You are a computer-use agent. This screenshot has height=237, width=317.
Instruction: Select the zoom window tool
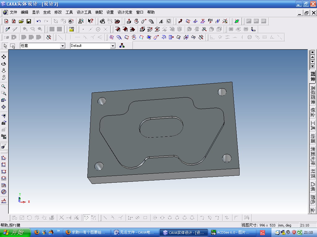click(4, 93)
